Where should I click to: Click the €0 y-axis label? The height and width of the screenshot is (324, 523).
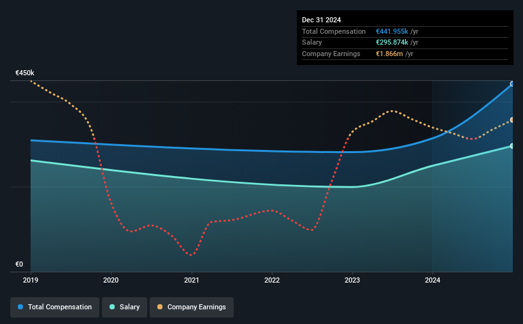19,264
